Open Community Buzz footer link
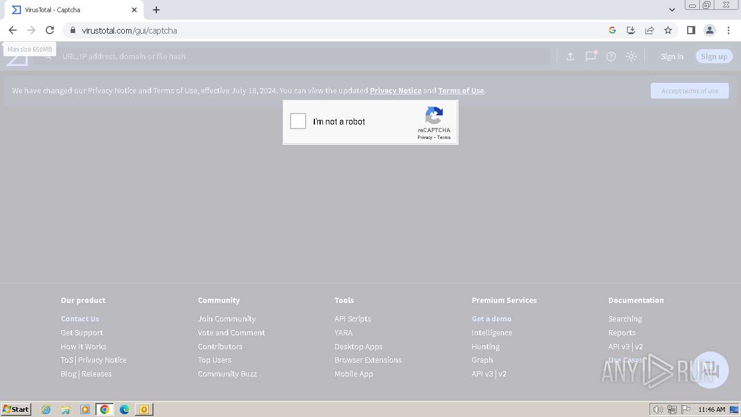741x417 pixels. click(228, 374)
